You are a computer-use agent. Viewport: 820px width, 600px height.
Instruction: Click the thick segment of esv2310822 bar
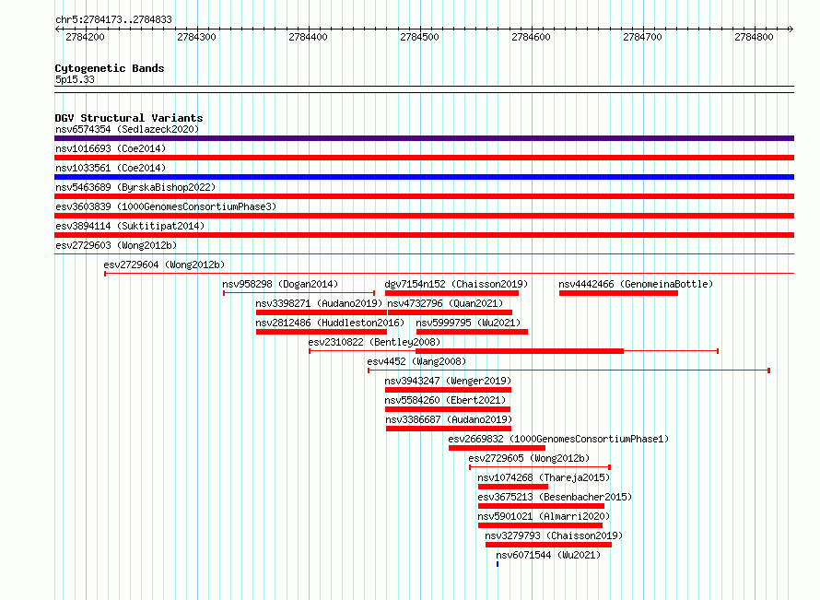(520, 351)
